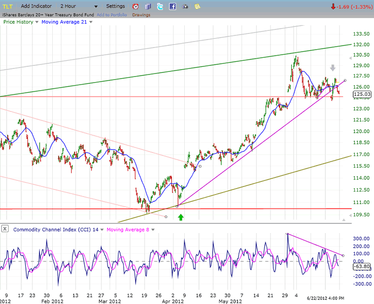Share the chart on Facebook

point(173,7)
